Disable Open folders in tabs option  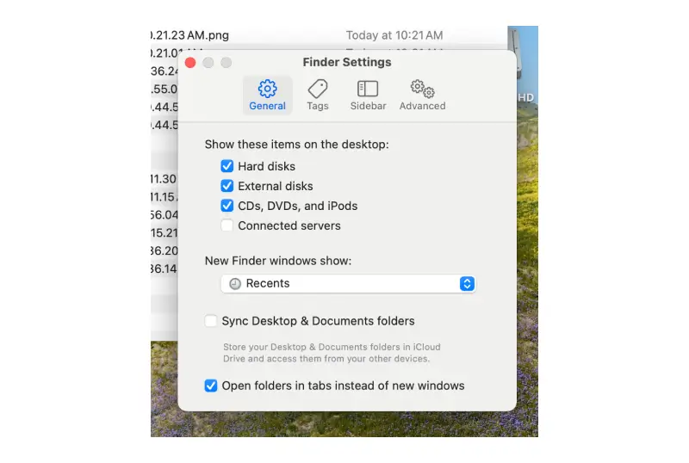(210, 386)
